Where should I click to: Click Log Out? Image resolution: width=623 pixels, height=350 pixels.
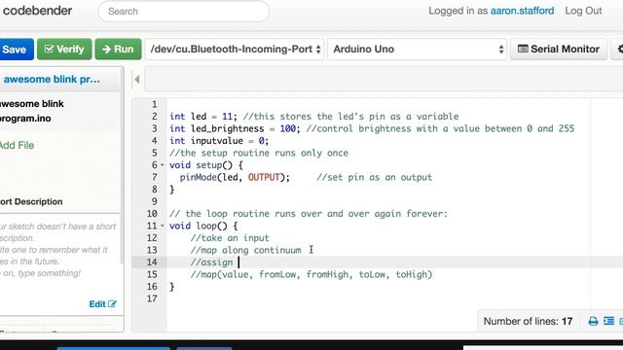(583, 11)
